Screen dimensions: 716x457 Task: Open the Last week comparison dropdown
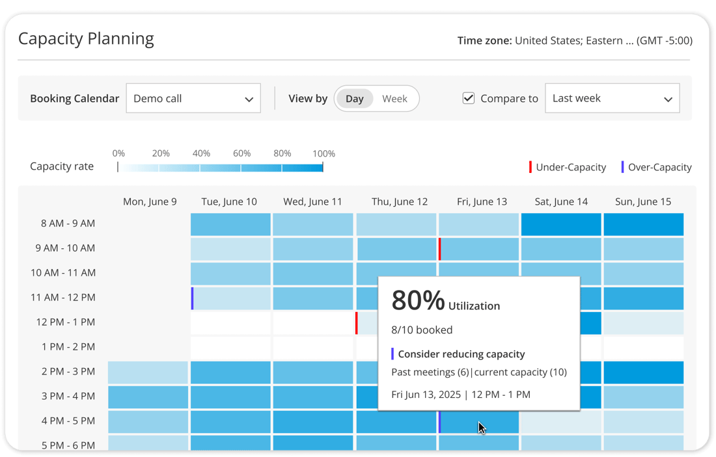coord(612,98)
